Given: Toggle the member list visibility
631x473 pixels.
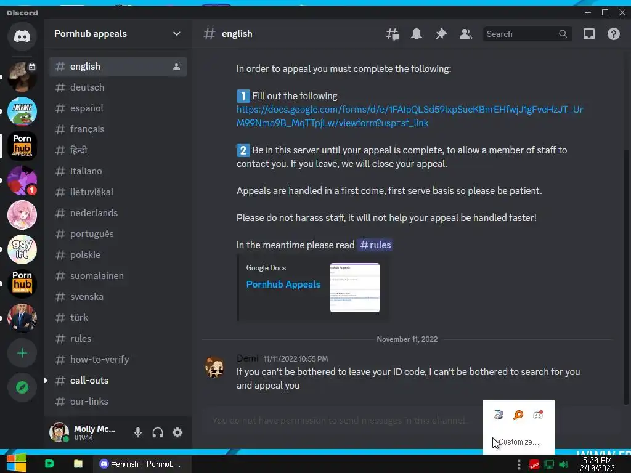Looking at the screenshot, I should coord(466,34).
